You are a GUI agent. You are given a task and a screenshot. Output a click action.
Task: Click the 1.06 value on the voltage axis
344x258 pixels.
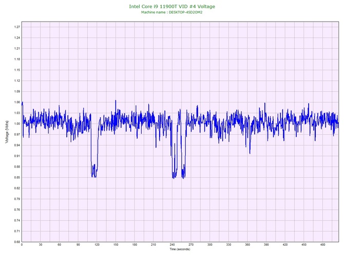17,102
